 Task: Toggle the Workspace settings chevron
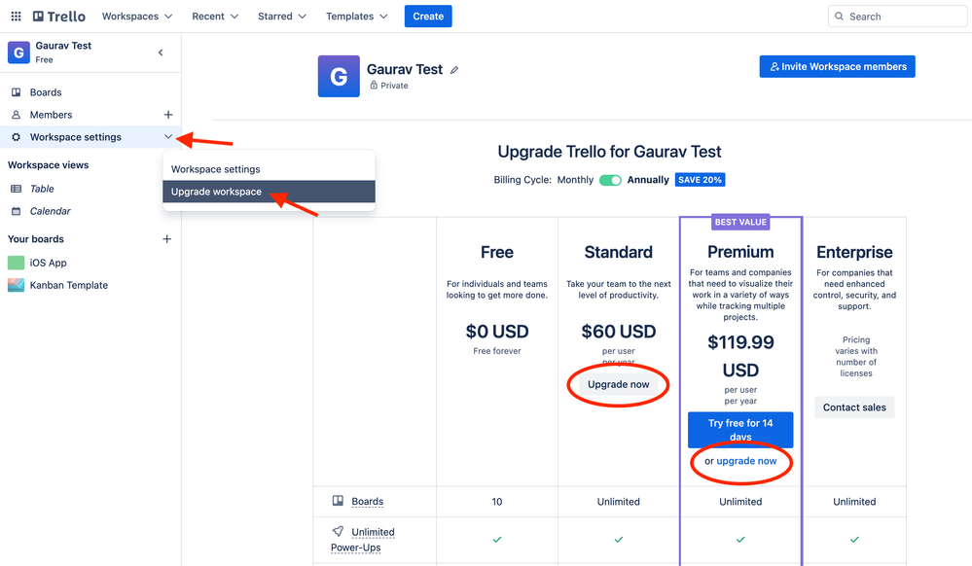click(168, 136)
